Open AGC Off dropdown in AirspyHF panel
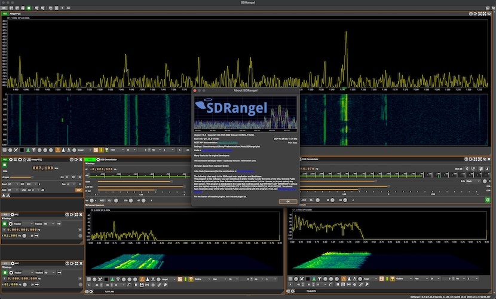Image resolution: width=496 pixels, height=299 pixels. click(13, 190)
